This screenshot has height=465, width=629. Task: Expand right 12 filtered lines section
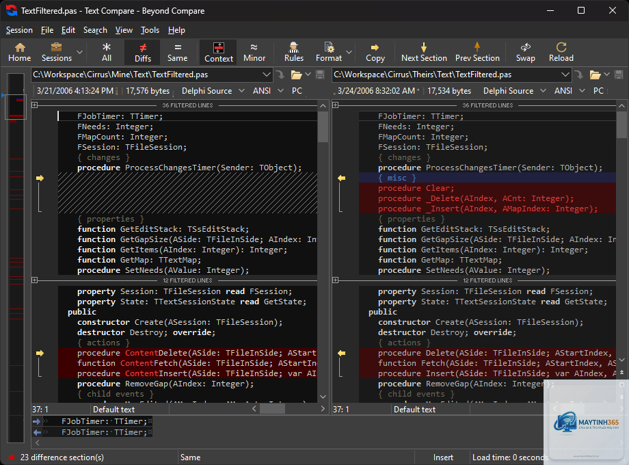coord(336,280)
